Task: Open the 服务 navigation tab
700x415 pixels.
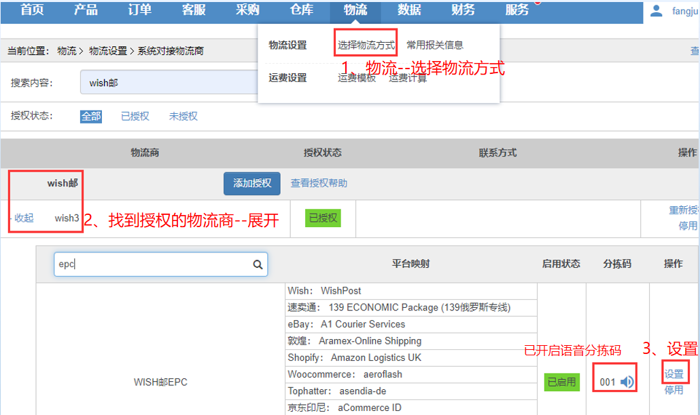Action: pos(517,9)
